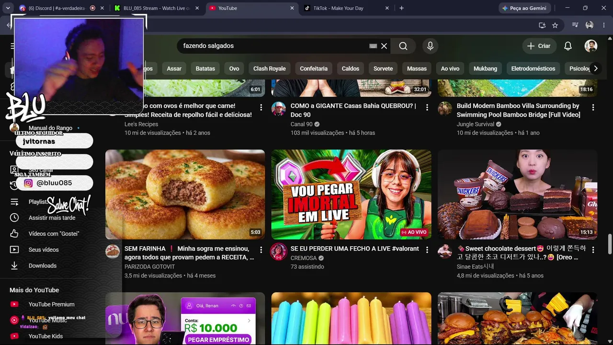Open options for the CREMOSA live stream

427,250
